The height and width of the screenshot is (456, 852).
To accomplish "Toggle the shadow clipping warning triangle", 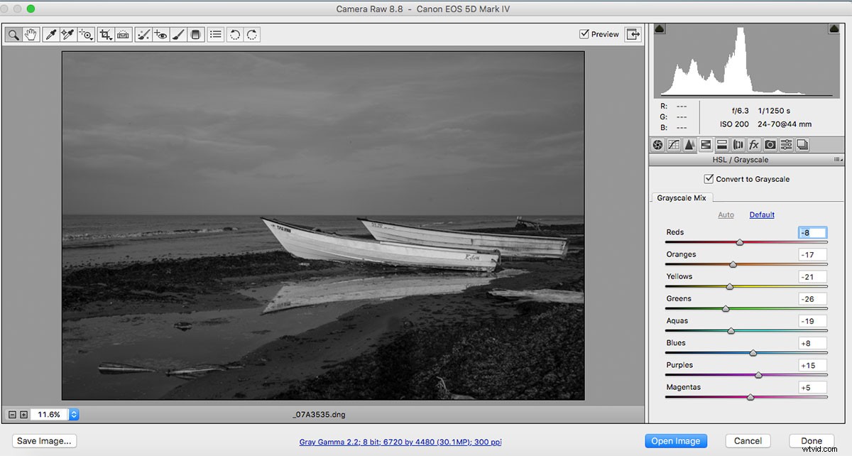I will [x=659, y=28].
